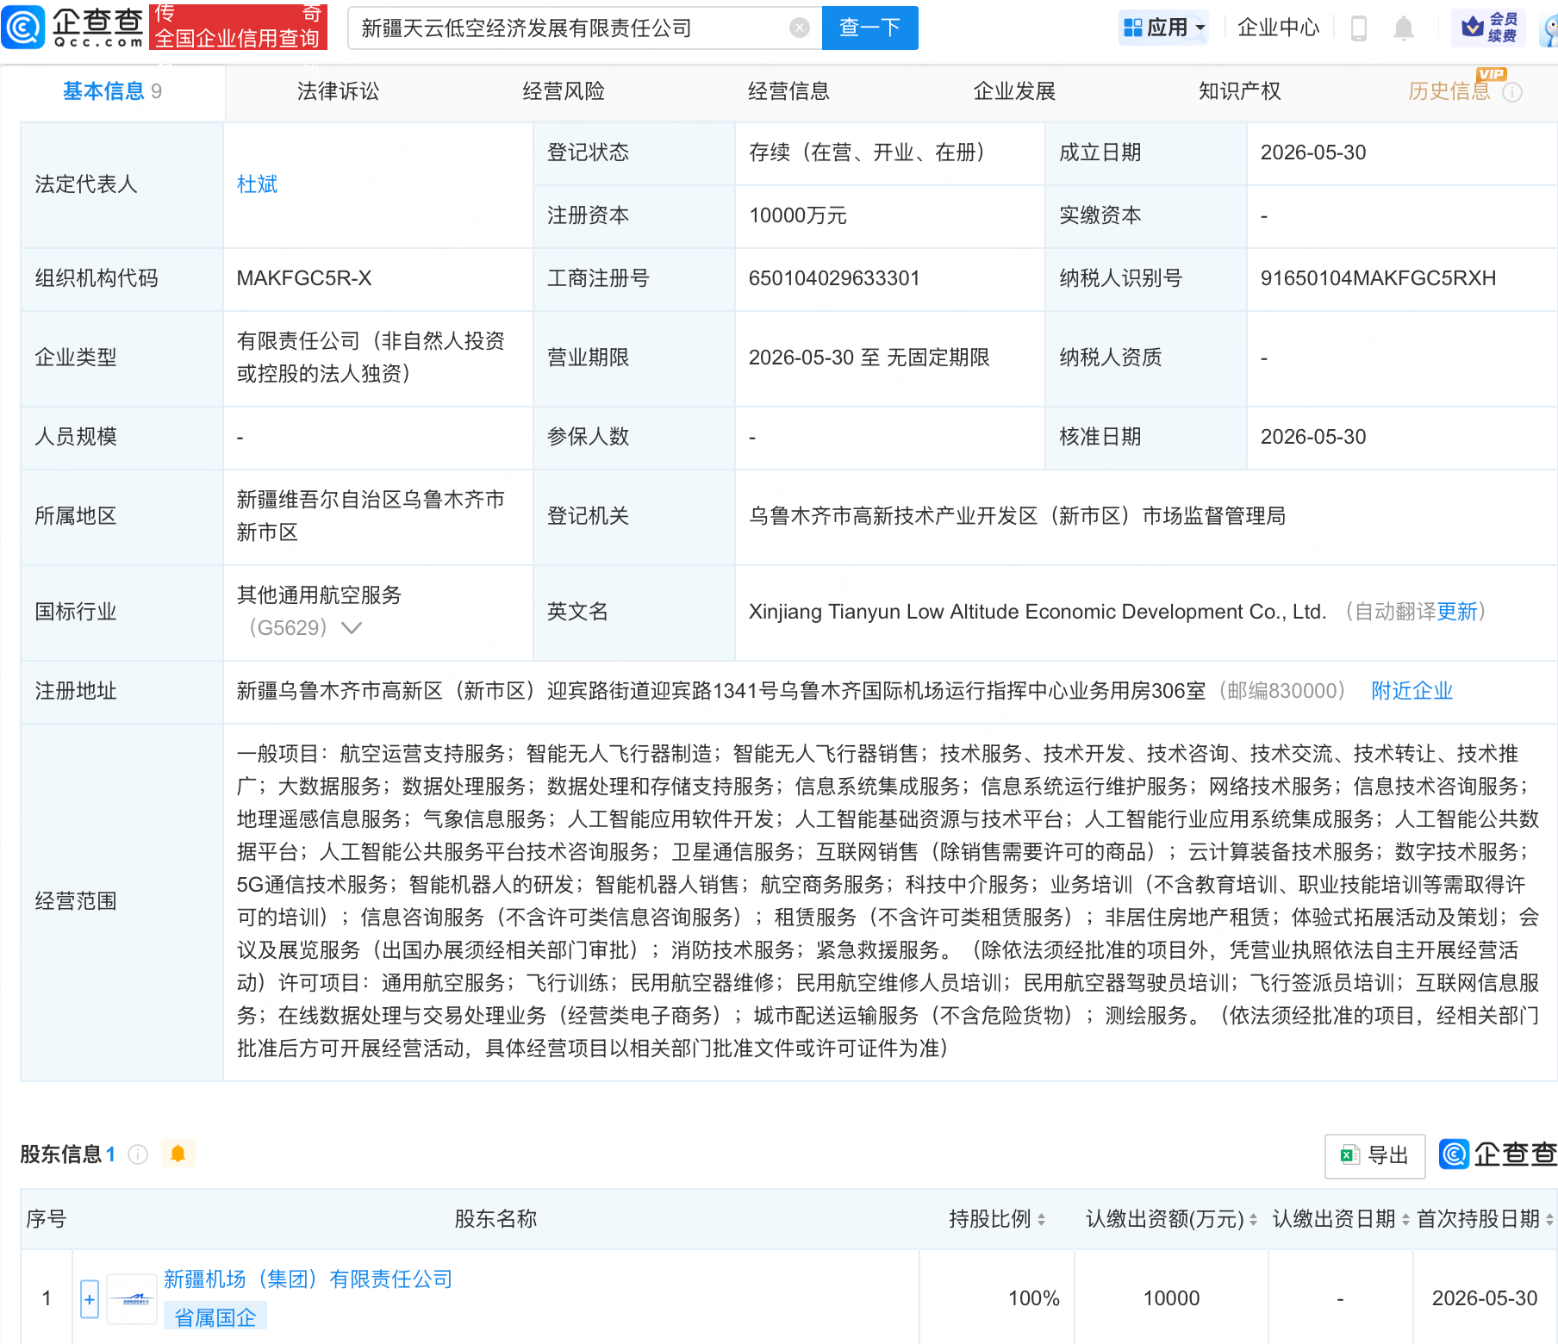Click the 新疆机场 company logo thumbnail

132,1299
